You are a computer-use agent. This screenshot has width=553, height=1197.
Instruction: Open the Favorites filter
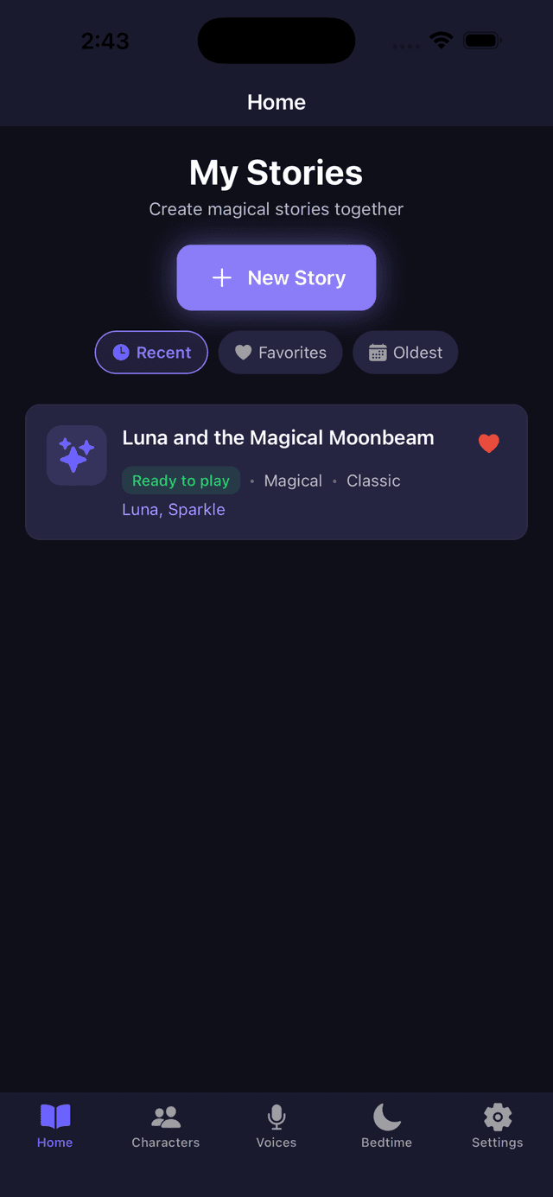pos(280,353)
